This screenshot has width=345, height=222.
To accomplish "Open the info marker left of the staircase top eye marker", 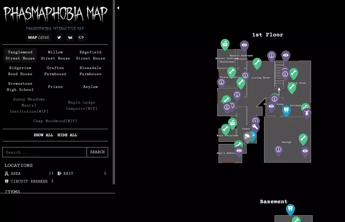I will pos(271,56).
